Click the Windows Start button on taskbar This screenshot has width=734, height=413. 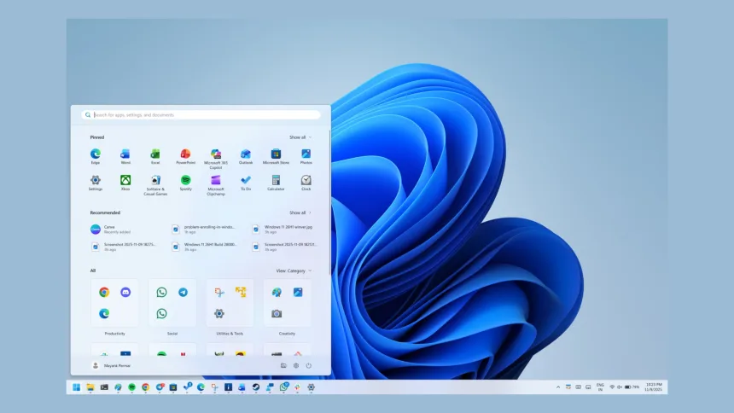76,387
